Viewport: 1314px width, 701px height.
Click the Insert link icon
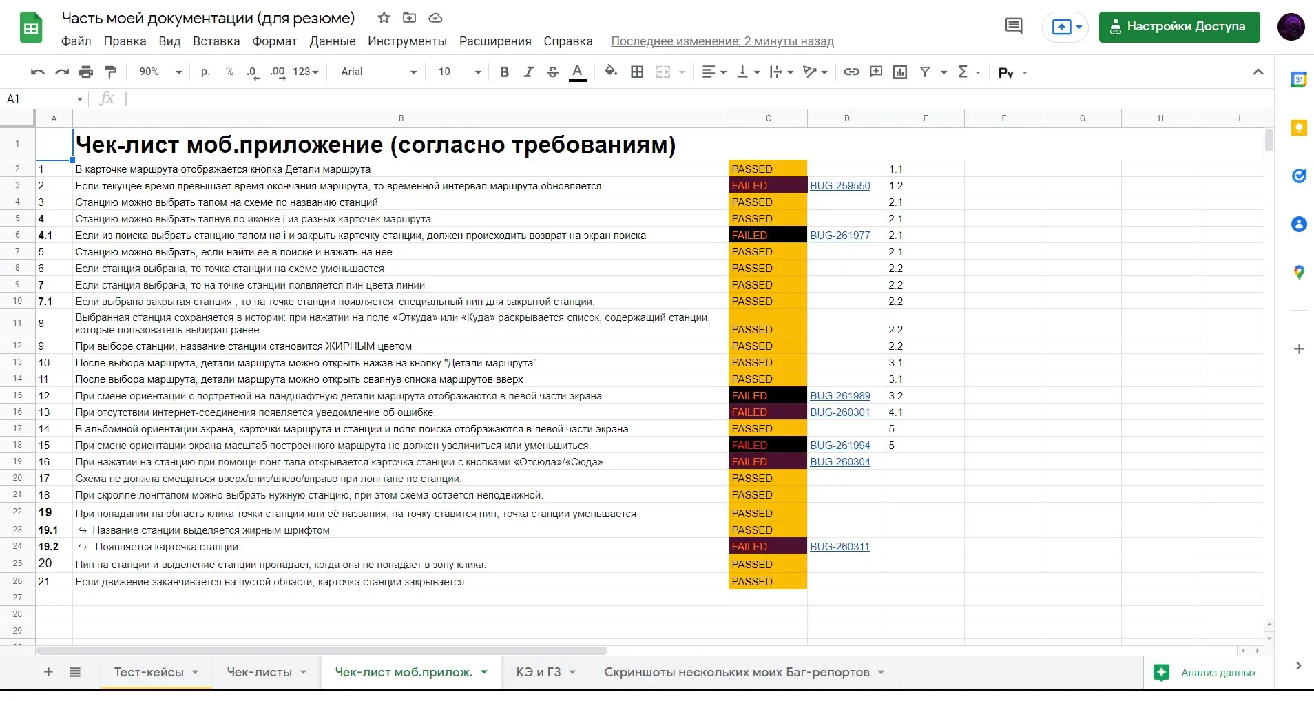pyautogui.click(x=852, y=72)
